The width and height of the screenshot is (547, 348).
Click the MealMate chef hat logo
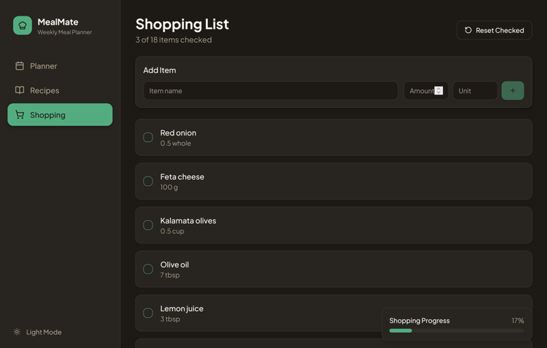tap(23, 25)
